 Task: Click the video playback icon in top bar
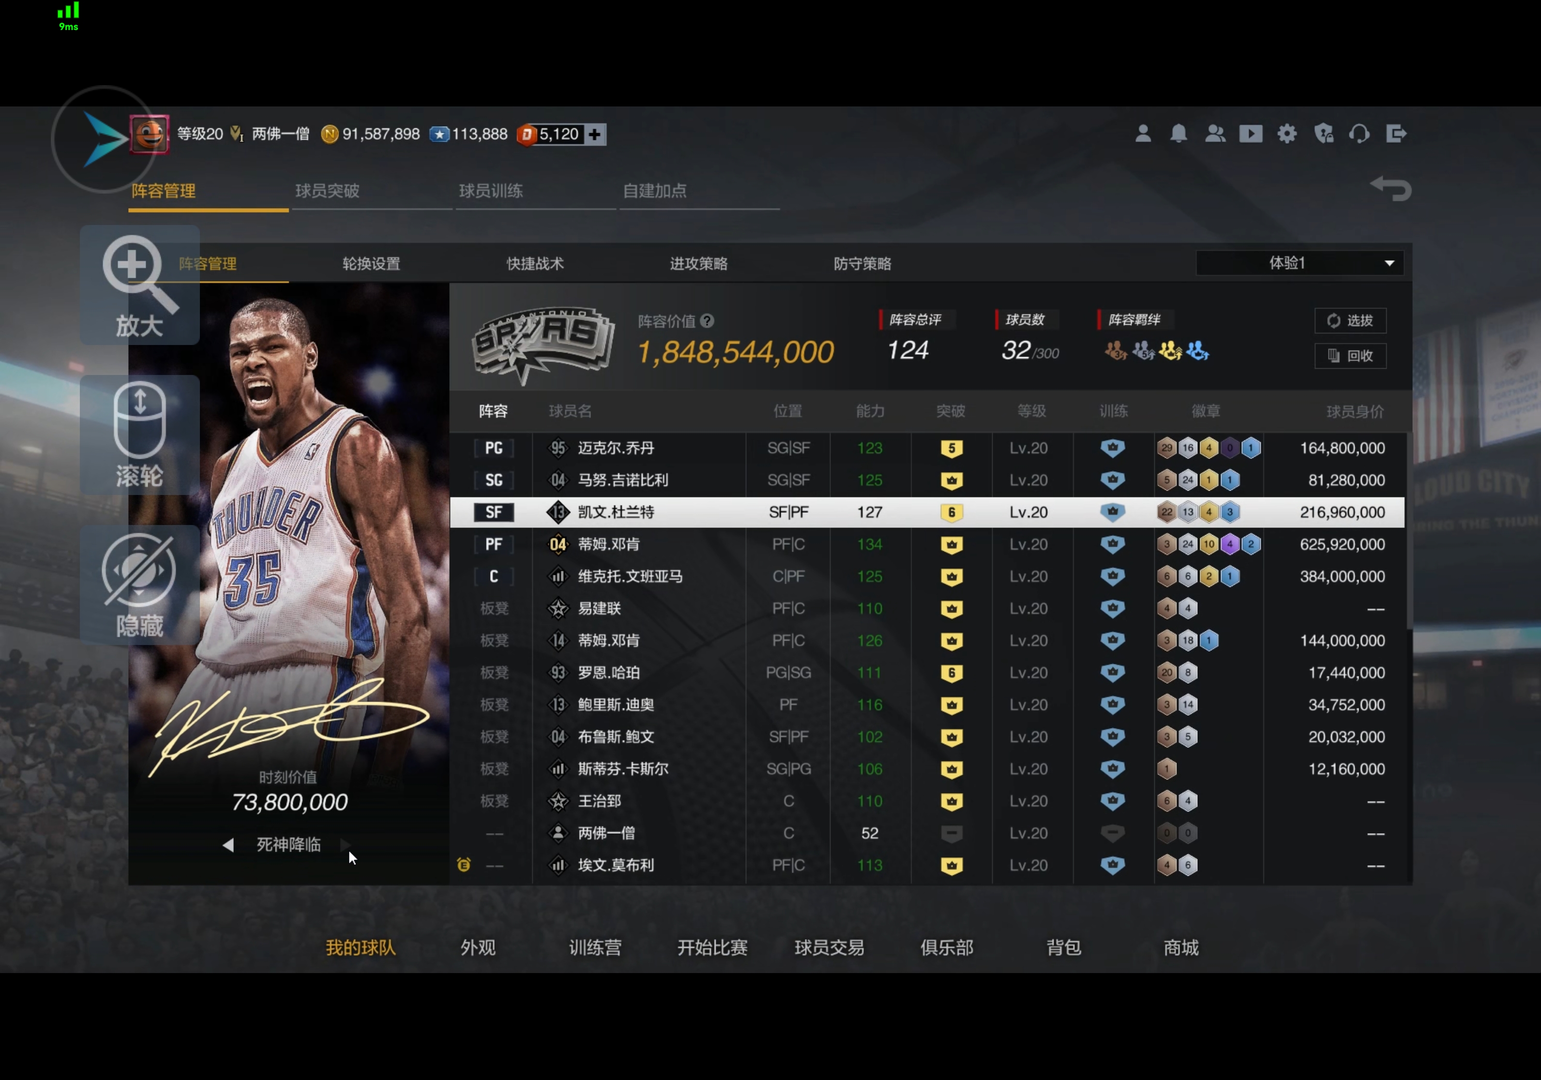[x=1251, y=134]
